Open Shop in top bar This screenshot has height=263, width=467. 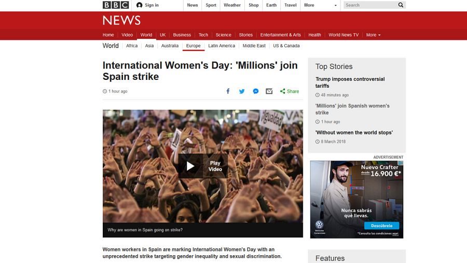coord(253,5)
